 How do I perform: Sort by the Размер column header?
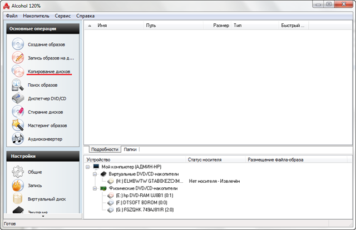click(x=217, y=26)
